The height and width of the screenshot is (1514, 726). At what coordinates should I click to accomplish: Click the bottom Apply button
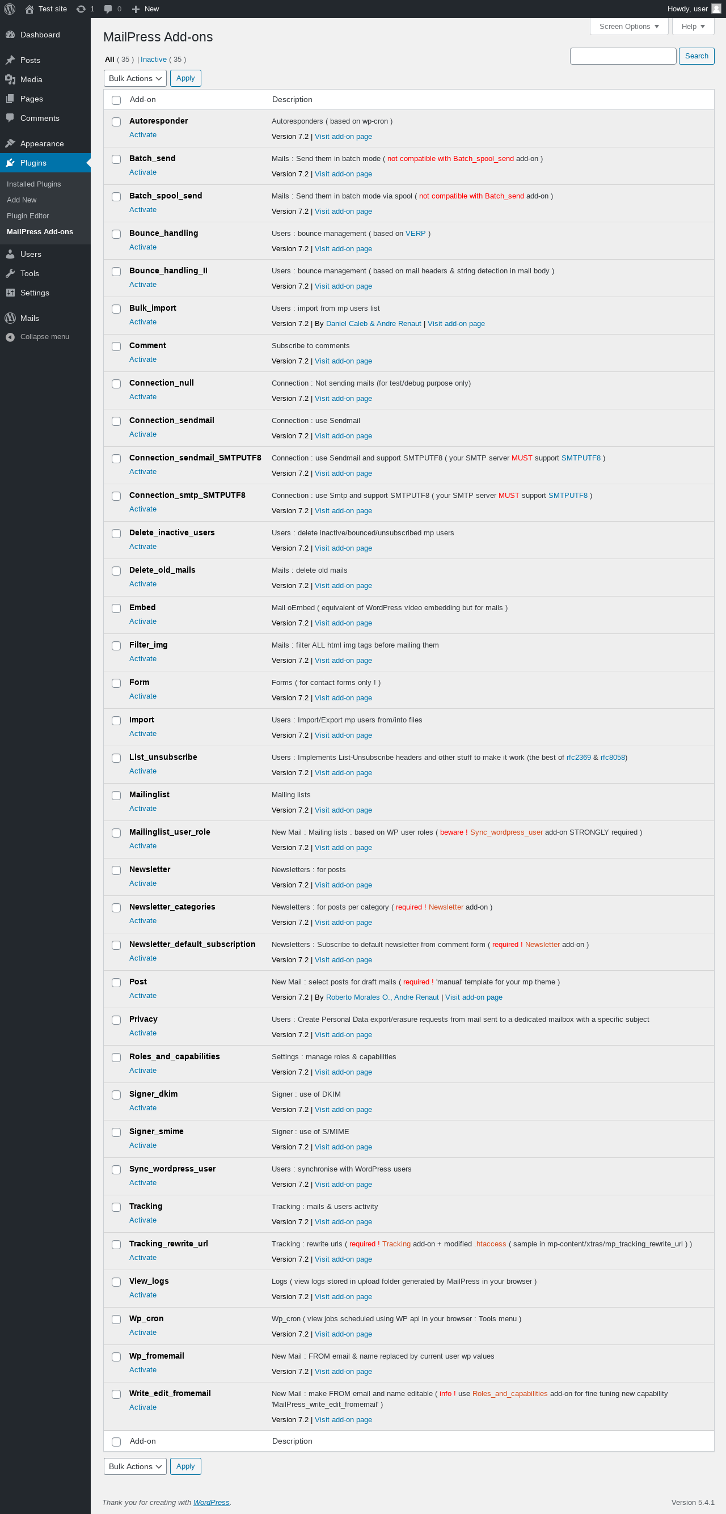[186, 1466]
